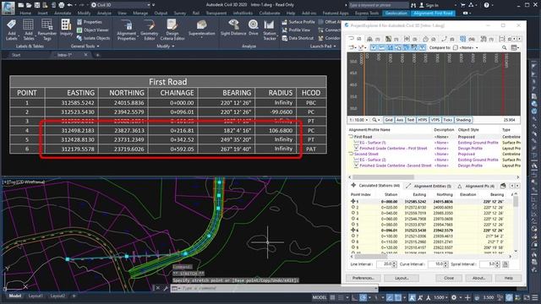Click the command line input field
The width and height of the screenshot is (541, 304).
[276, 288]
